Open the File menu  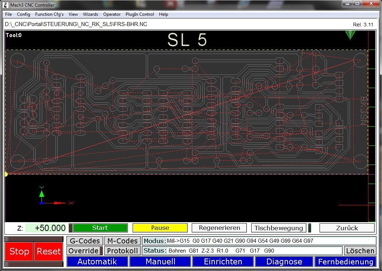click(8, 14)
